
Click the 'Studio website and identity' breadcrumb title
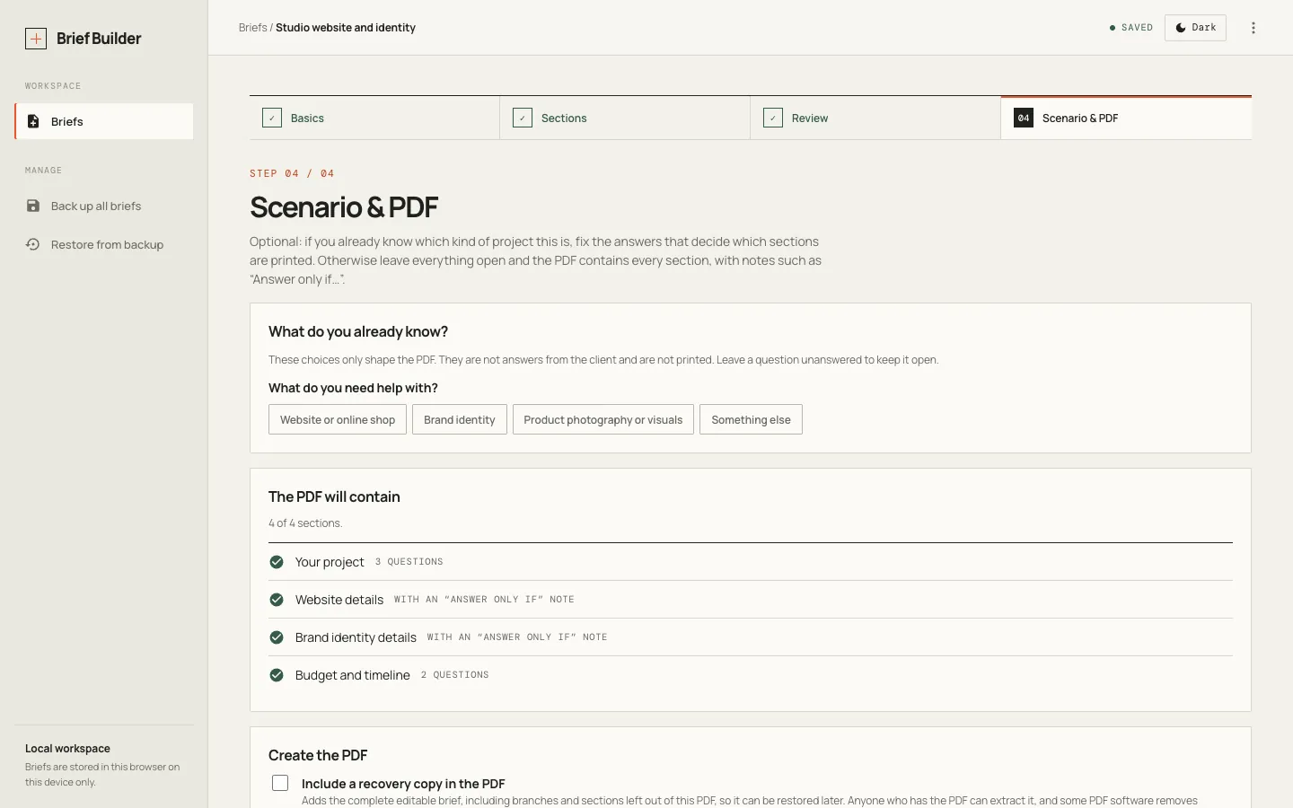pyautogui.click(x=346, y=28)
